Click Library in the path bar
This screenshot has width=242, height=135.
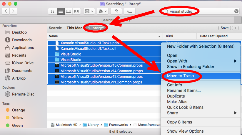pos(91,125)
